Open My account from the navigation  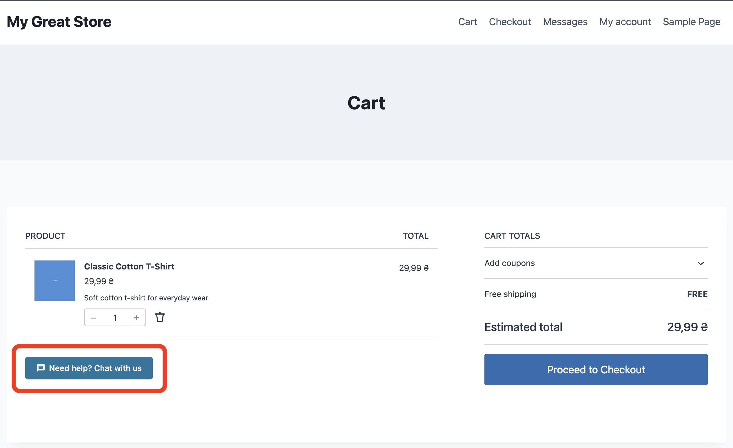tap(625, 22)
